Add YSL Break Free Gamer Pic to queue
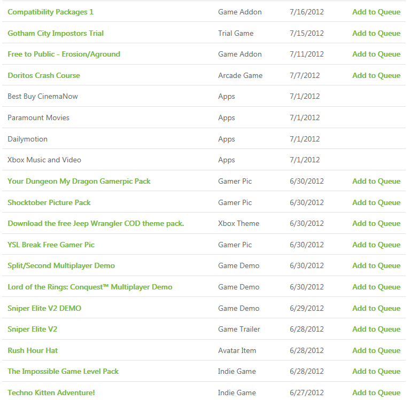Screen dimensions: 411x400 (x=376, y=245)
